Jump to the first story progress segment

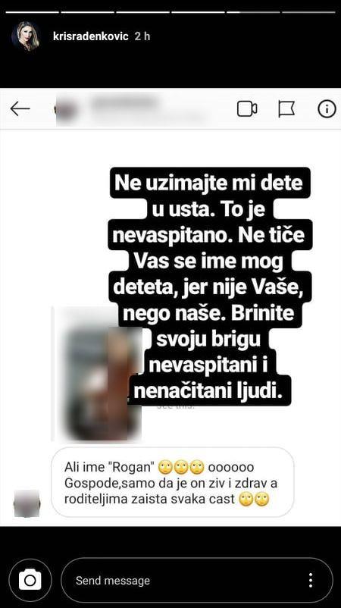click(x=32, y=12)
